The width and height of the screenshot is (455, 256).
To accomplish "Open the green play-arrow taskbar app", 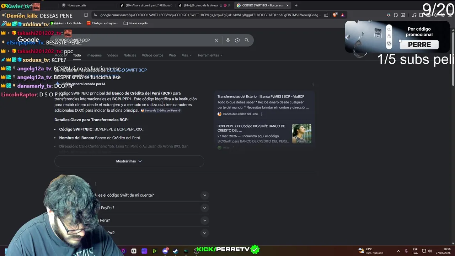I will click(x=155, y=251).
